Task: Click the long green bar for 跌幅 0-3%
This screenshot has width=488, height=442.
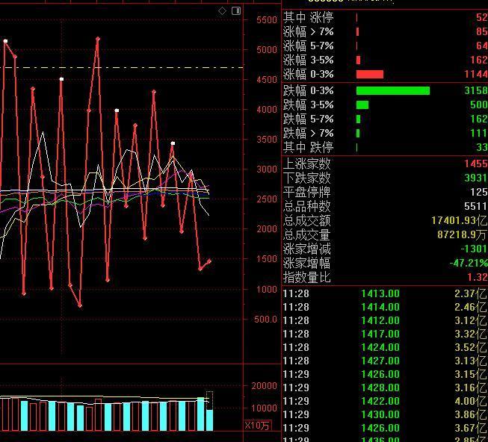Action: (393, 91)
